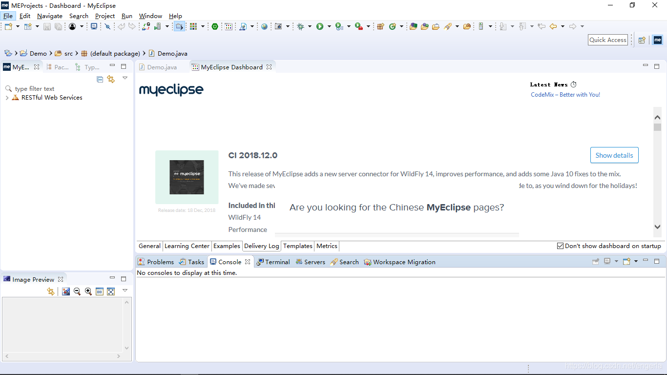This screenshot has width=667, height=375.
Task: Toggle Link with Editor in explorer
Action: click(x=111, y=79)
